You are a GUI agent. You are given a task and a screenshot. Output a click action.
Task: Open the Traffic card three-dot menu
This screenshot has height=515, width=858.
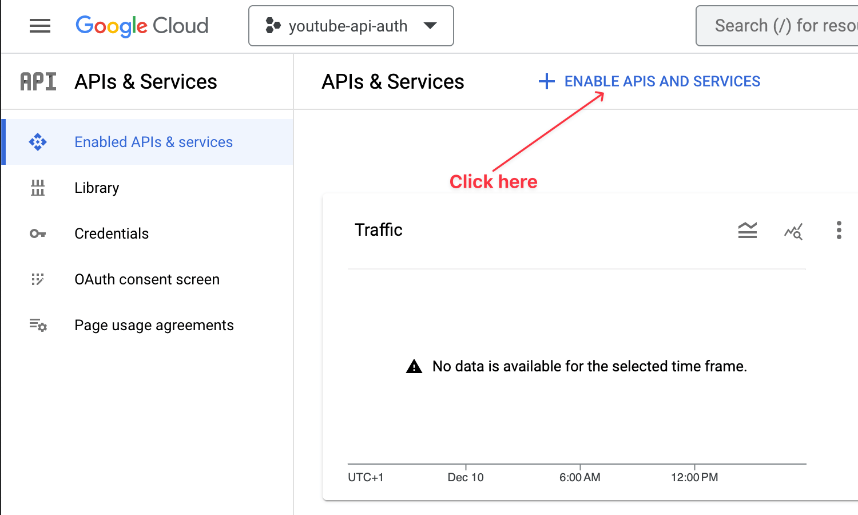click(839, 230)
